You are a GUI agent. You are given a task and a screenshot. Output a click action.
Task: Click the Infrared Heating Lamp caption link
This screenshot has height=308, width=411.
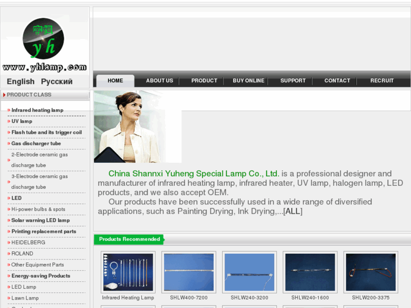[128, 298]
